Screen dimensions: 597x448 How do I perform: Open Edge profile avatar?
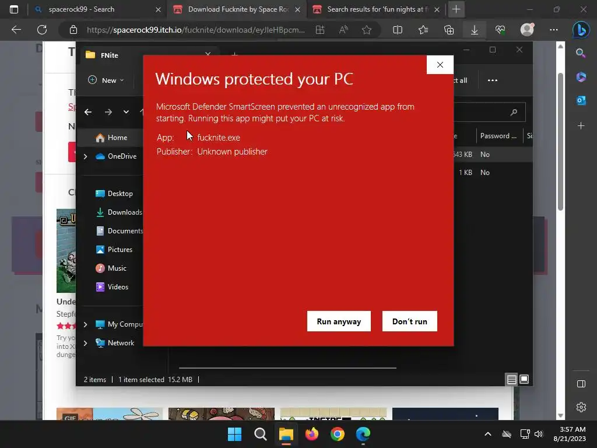[527, 30]
